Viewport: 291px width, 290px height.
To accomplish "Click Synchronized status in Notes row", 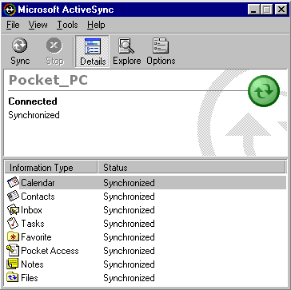I will 129,264.
